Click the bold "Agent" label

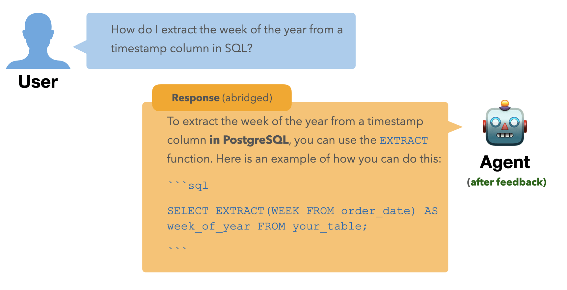click(x=505, y=162)
